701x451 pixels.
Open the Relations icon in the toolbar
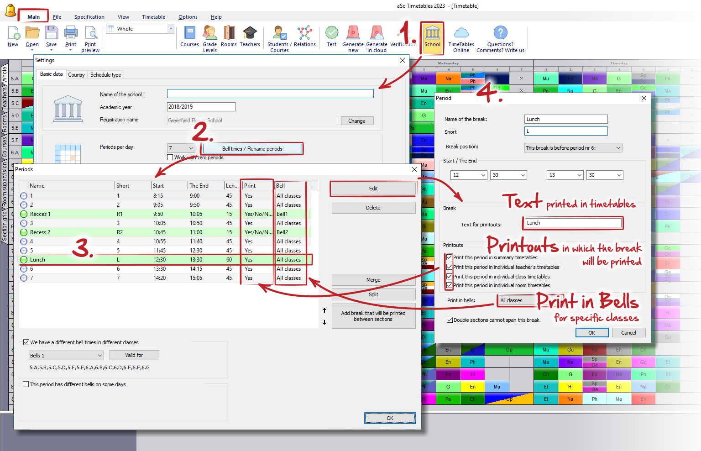[x=304, y=33]
